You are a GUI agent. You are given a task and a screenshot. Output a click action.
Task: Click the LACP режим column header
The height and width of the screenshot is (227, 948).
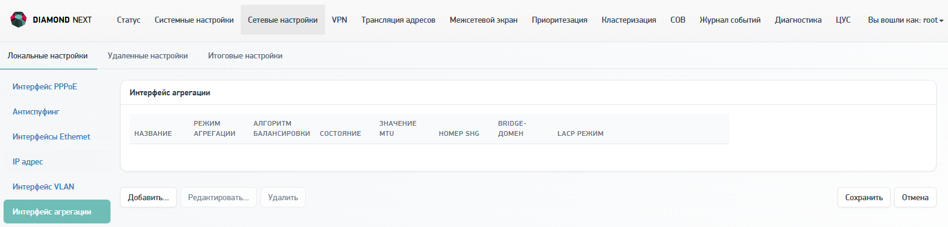tap(580, 133)
